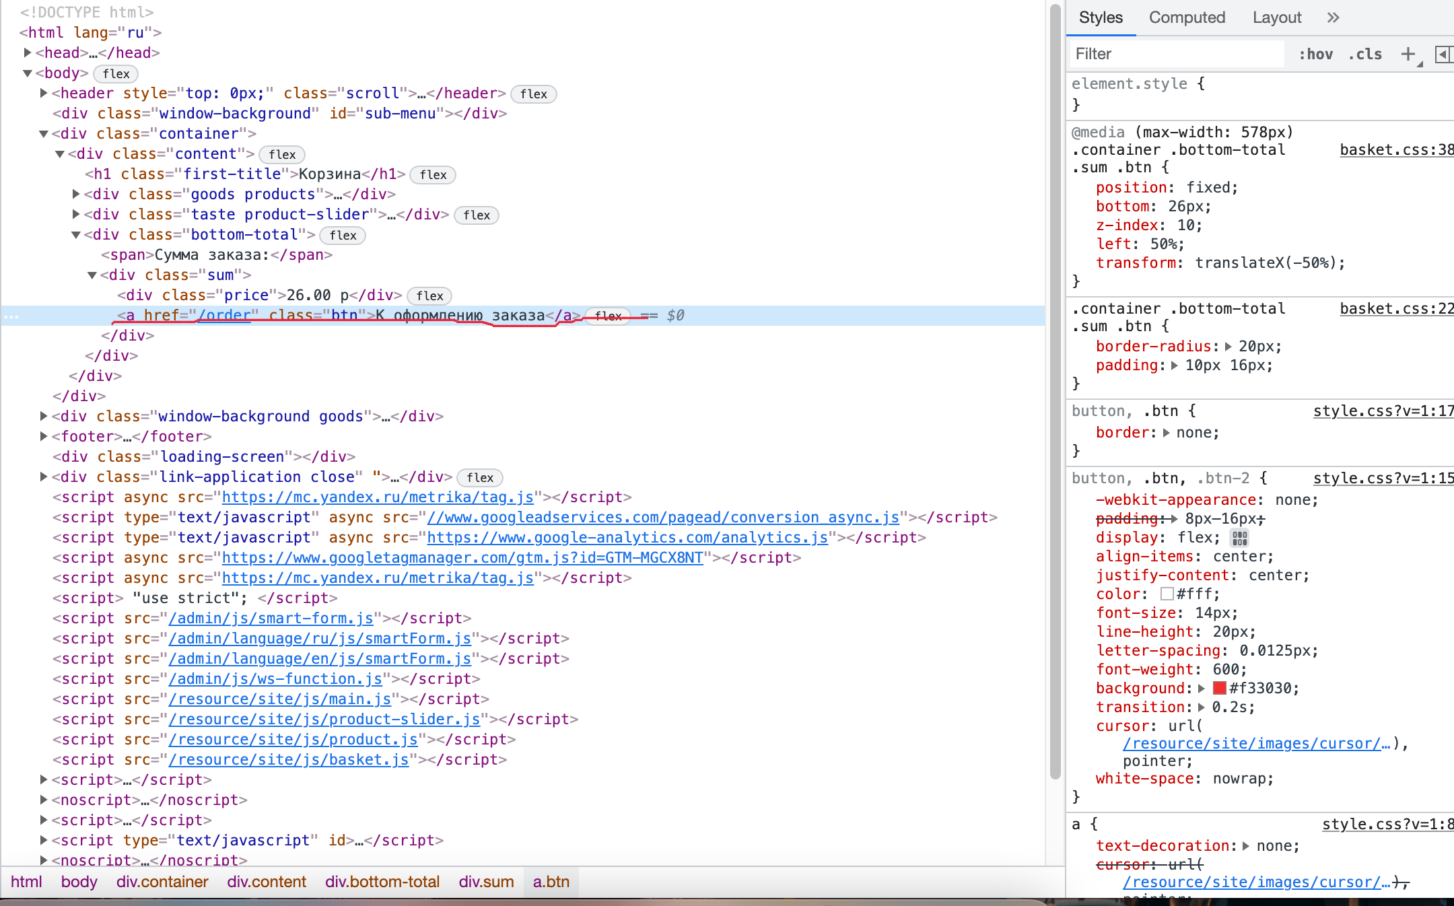Expand the background #f33030 shorthand
Screen dimensions: 1454x906
(1201, 688)
